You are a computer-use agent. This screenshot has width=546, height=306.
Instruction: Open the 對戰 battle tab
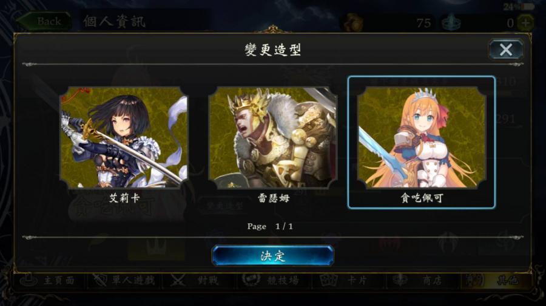[x=197, y=281]
